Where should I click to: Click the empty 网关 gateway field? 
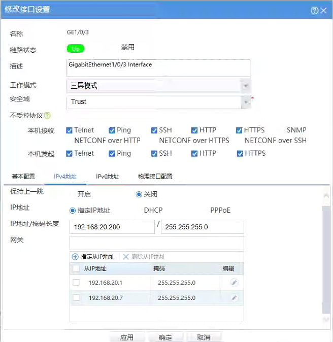(x=157, y=243)
